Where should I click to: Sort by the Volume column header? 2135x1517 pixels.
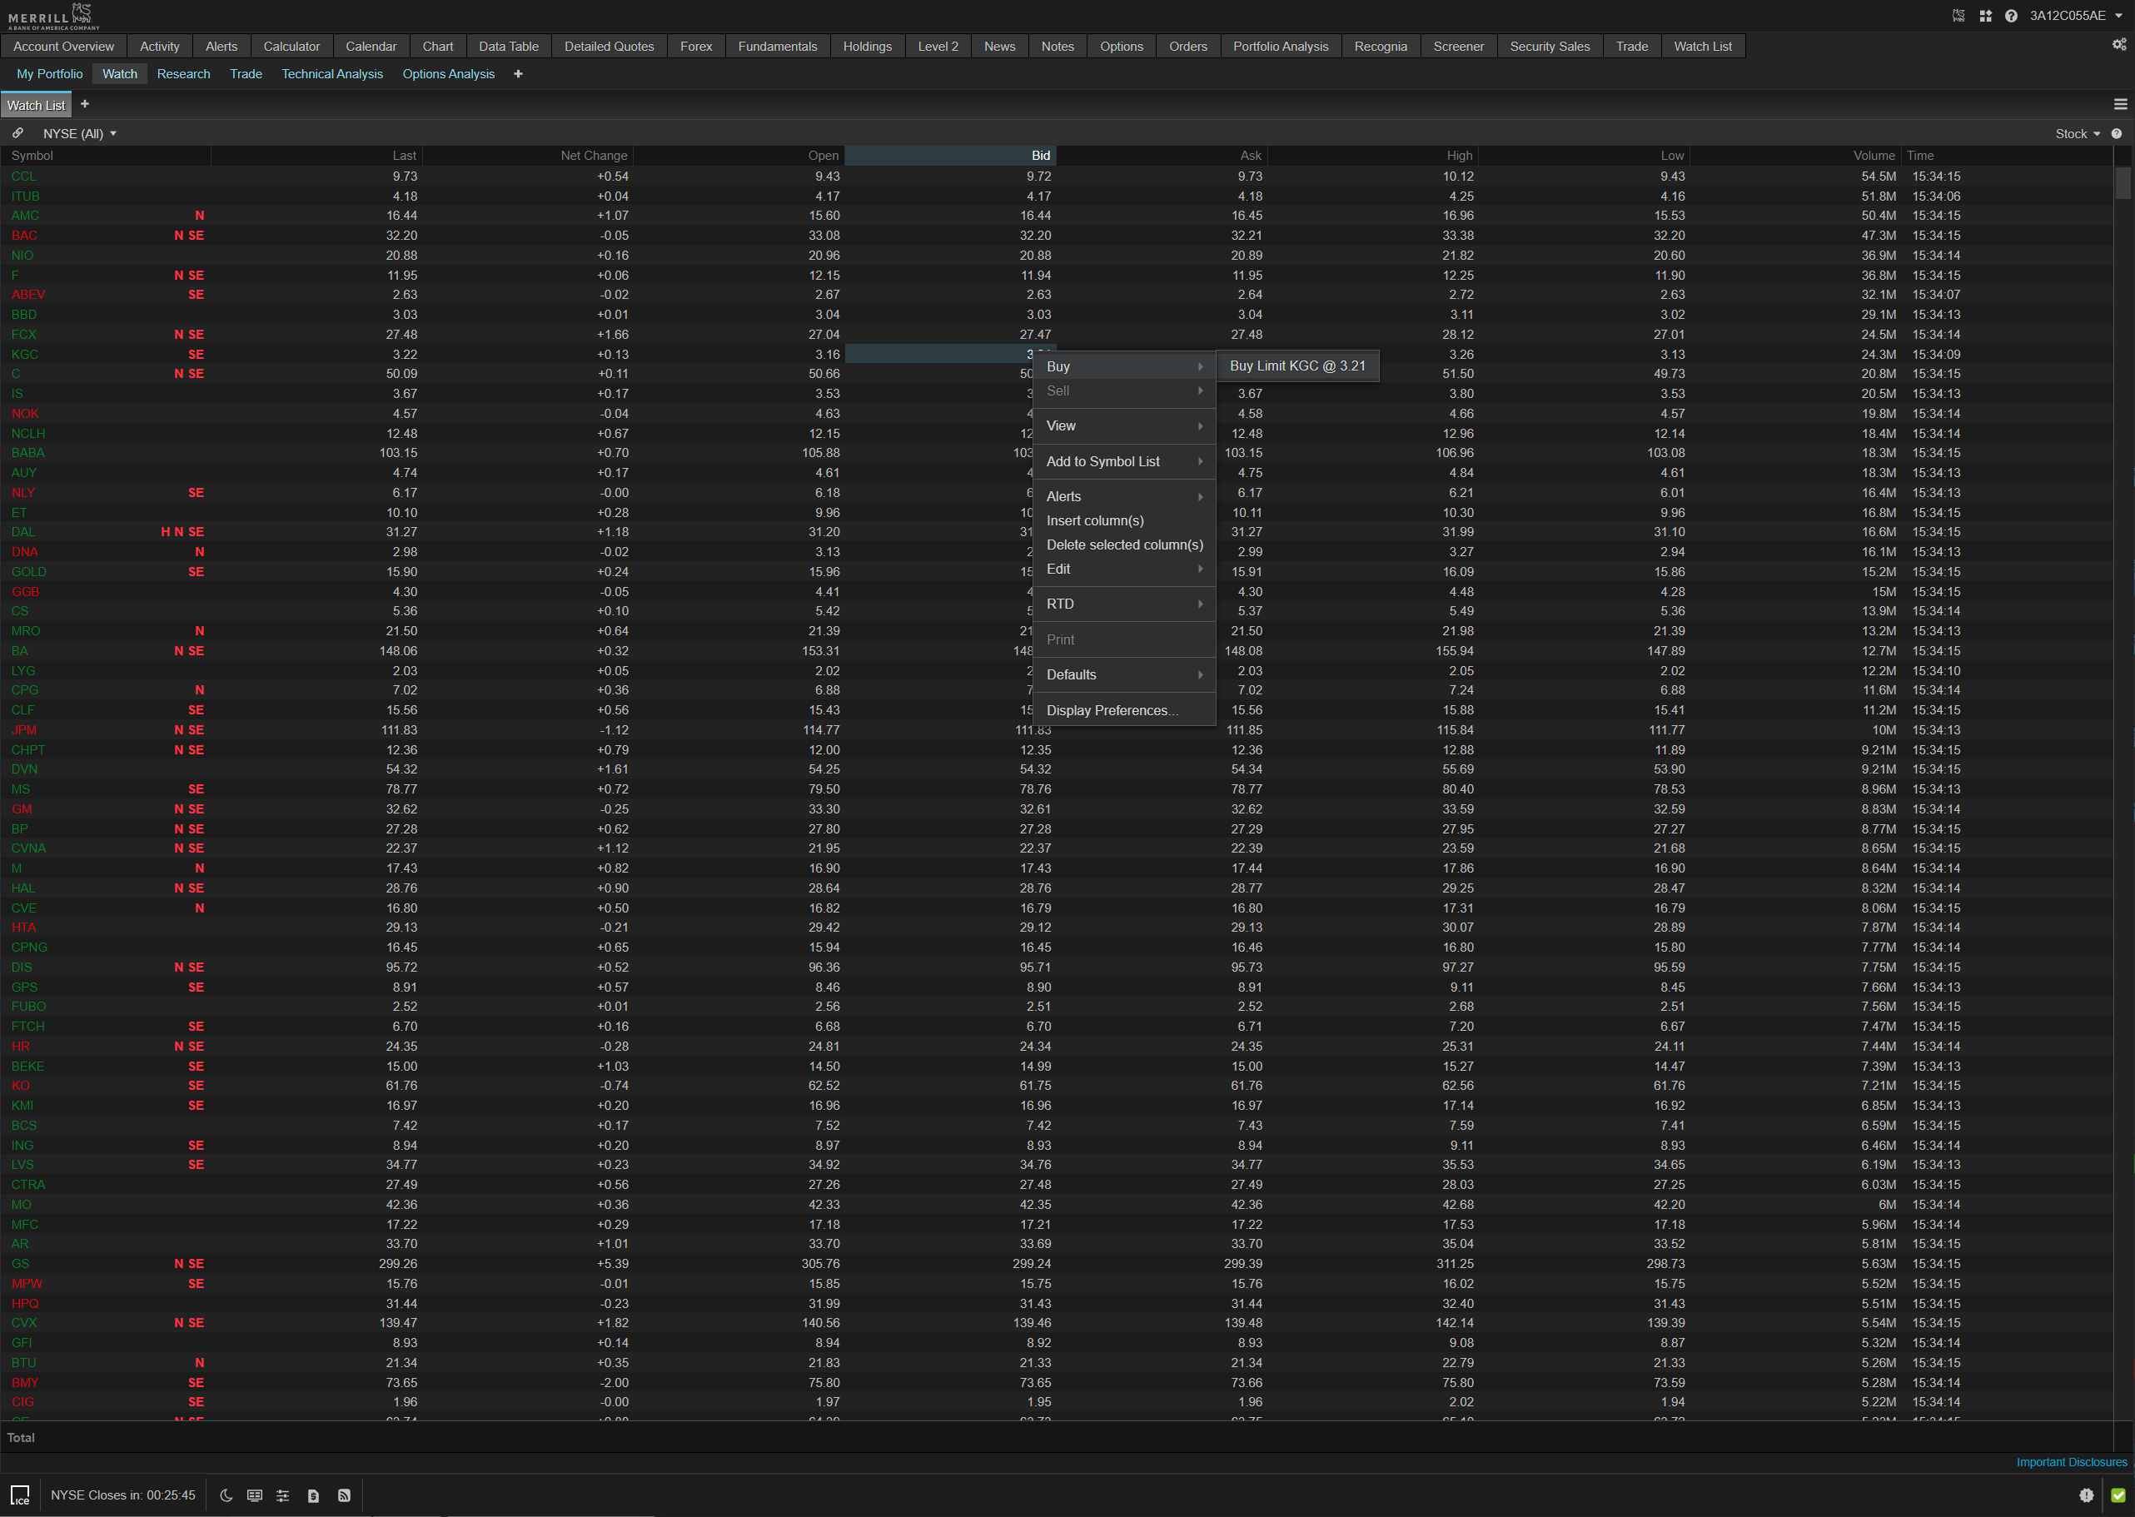point(1795,156)
